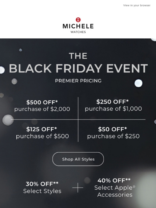Viewport: 156px width, 208px height.
Task: Click the word THE above headline
Action: pos(78,56)
